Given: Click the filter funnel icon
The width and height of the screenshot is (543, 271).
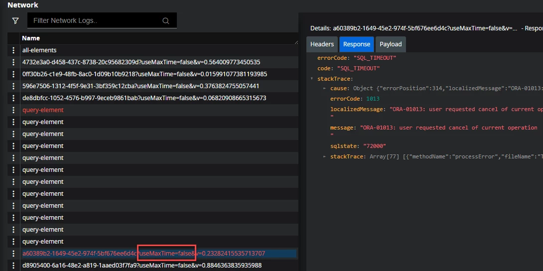Looking at the screenshot, I should (x=15, y=21).
